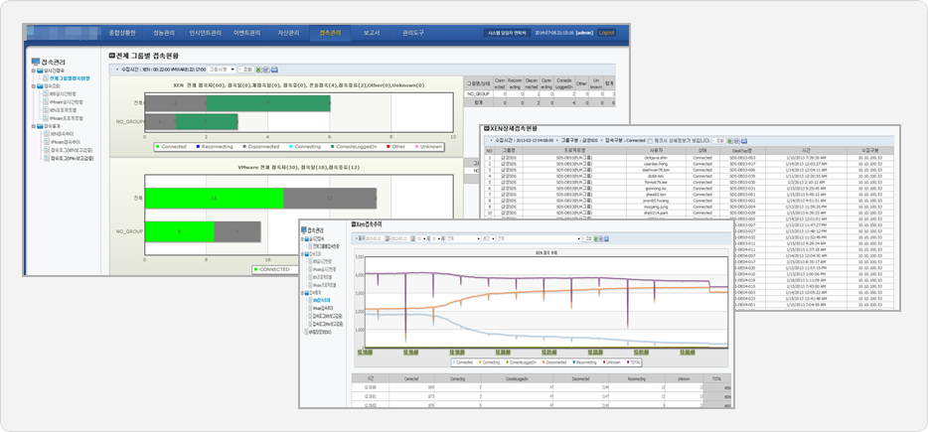Viewport: 928px width, 432px height.
Task: Click the TOTAL legend entry in Xen접속추이 chart
Action: click(634, 362)
